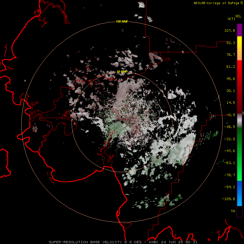Viewport: 244px width, 244px height.
Task: Select the bright green segment of the color bar
Action: click(x=239, y=154)
